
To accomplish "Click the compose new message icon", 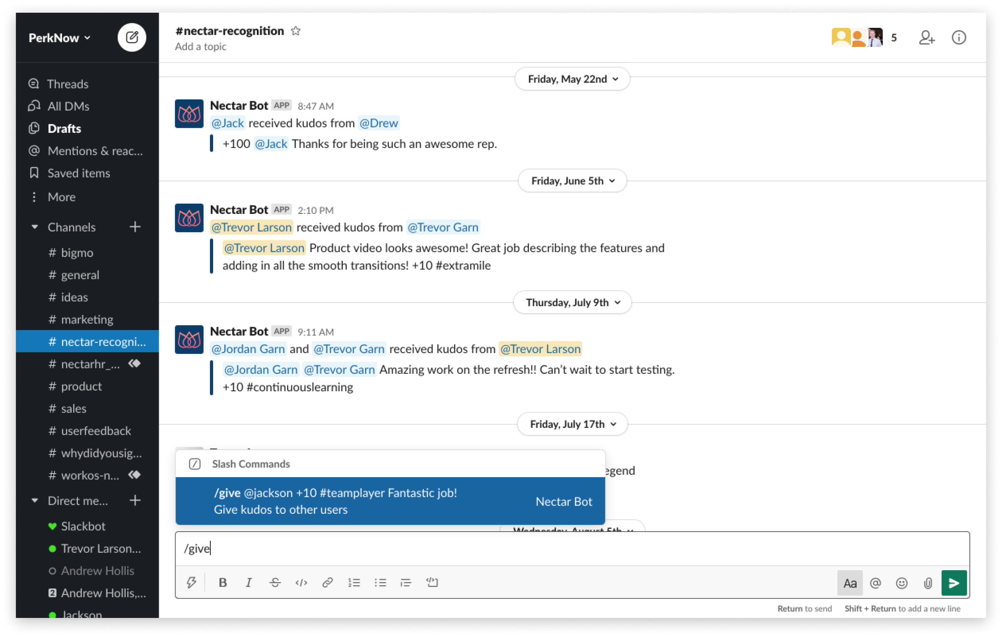I will [132, 37].
